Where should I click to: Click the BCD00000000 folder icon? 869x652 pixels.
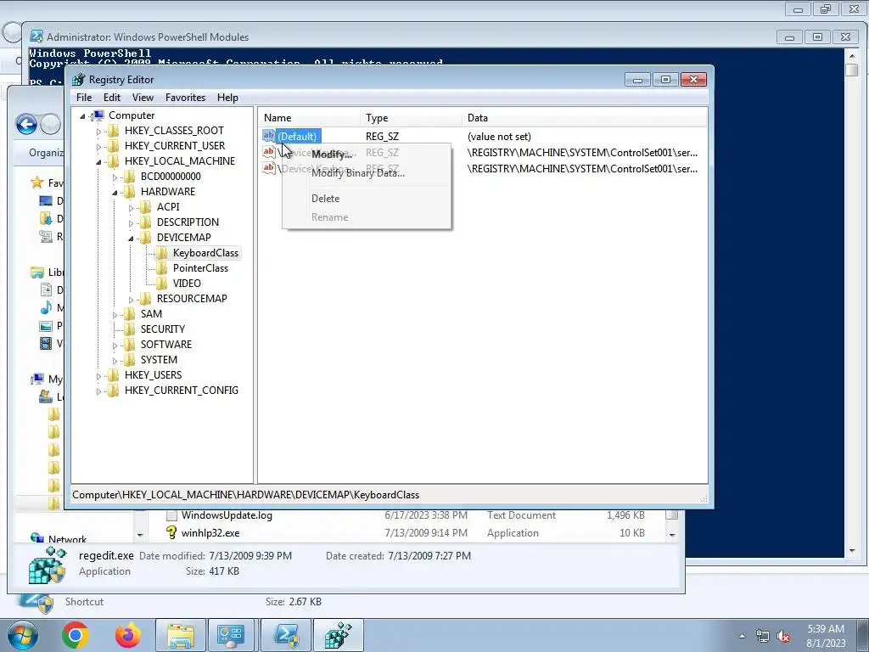coord(129,177)
